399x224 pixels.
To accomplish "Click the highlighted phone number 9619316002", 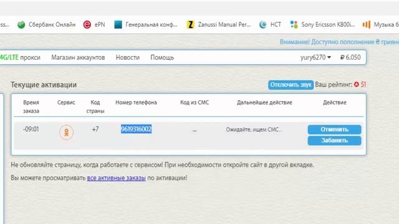I will [x=136, y=129].
